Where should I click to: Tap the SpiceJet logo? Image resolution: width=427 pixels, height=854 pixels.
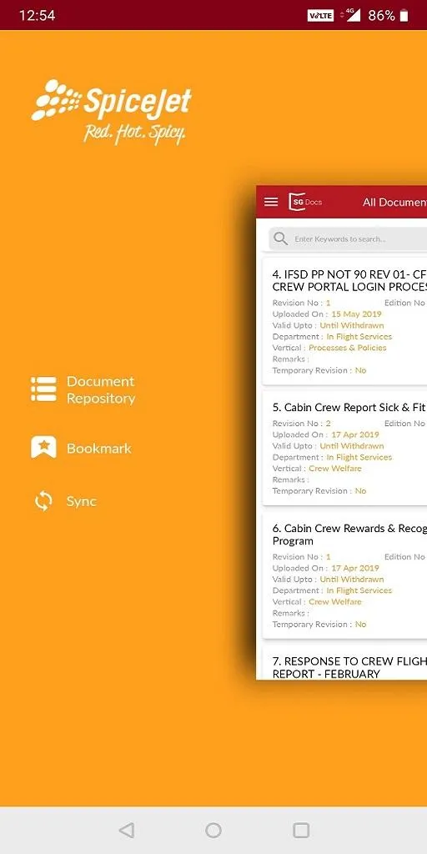pos(112,112)
